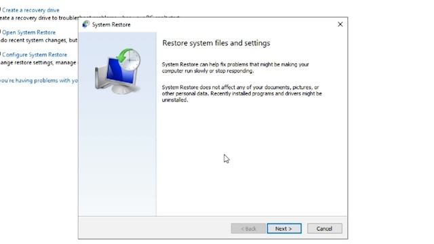This screenshot has height=244, width=434.
Task: Click the heading Restore system files and settings
Action: click(x=216, y=43)
